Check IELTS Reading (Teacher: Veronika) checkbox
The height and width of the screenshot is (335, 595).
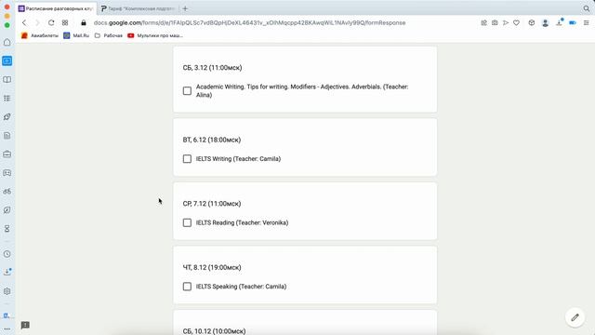click(187, 222)
